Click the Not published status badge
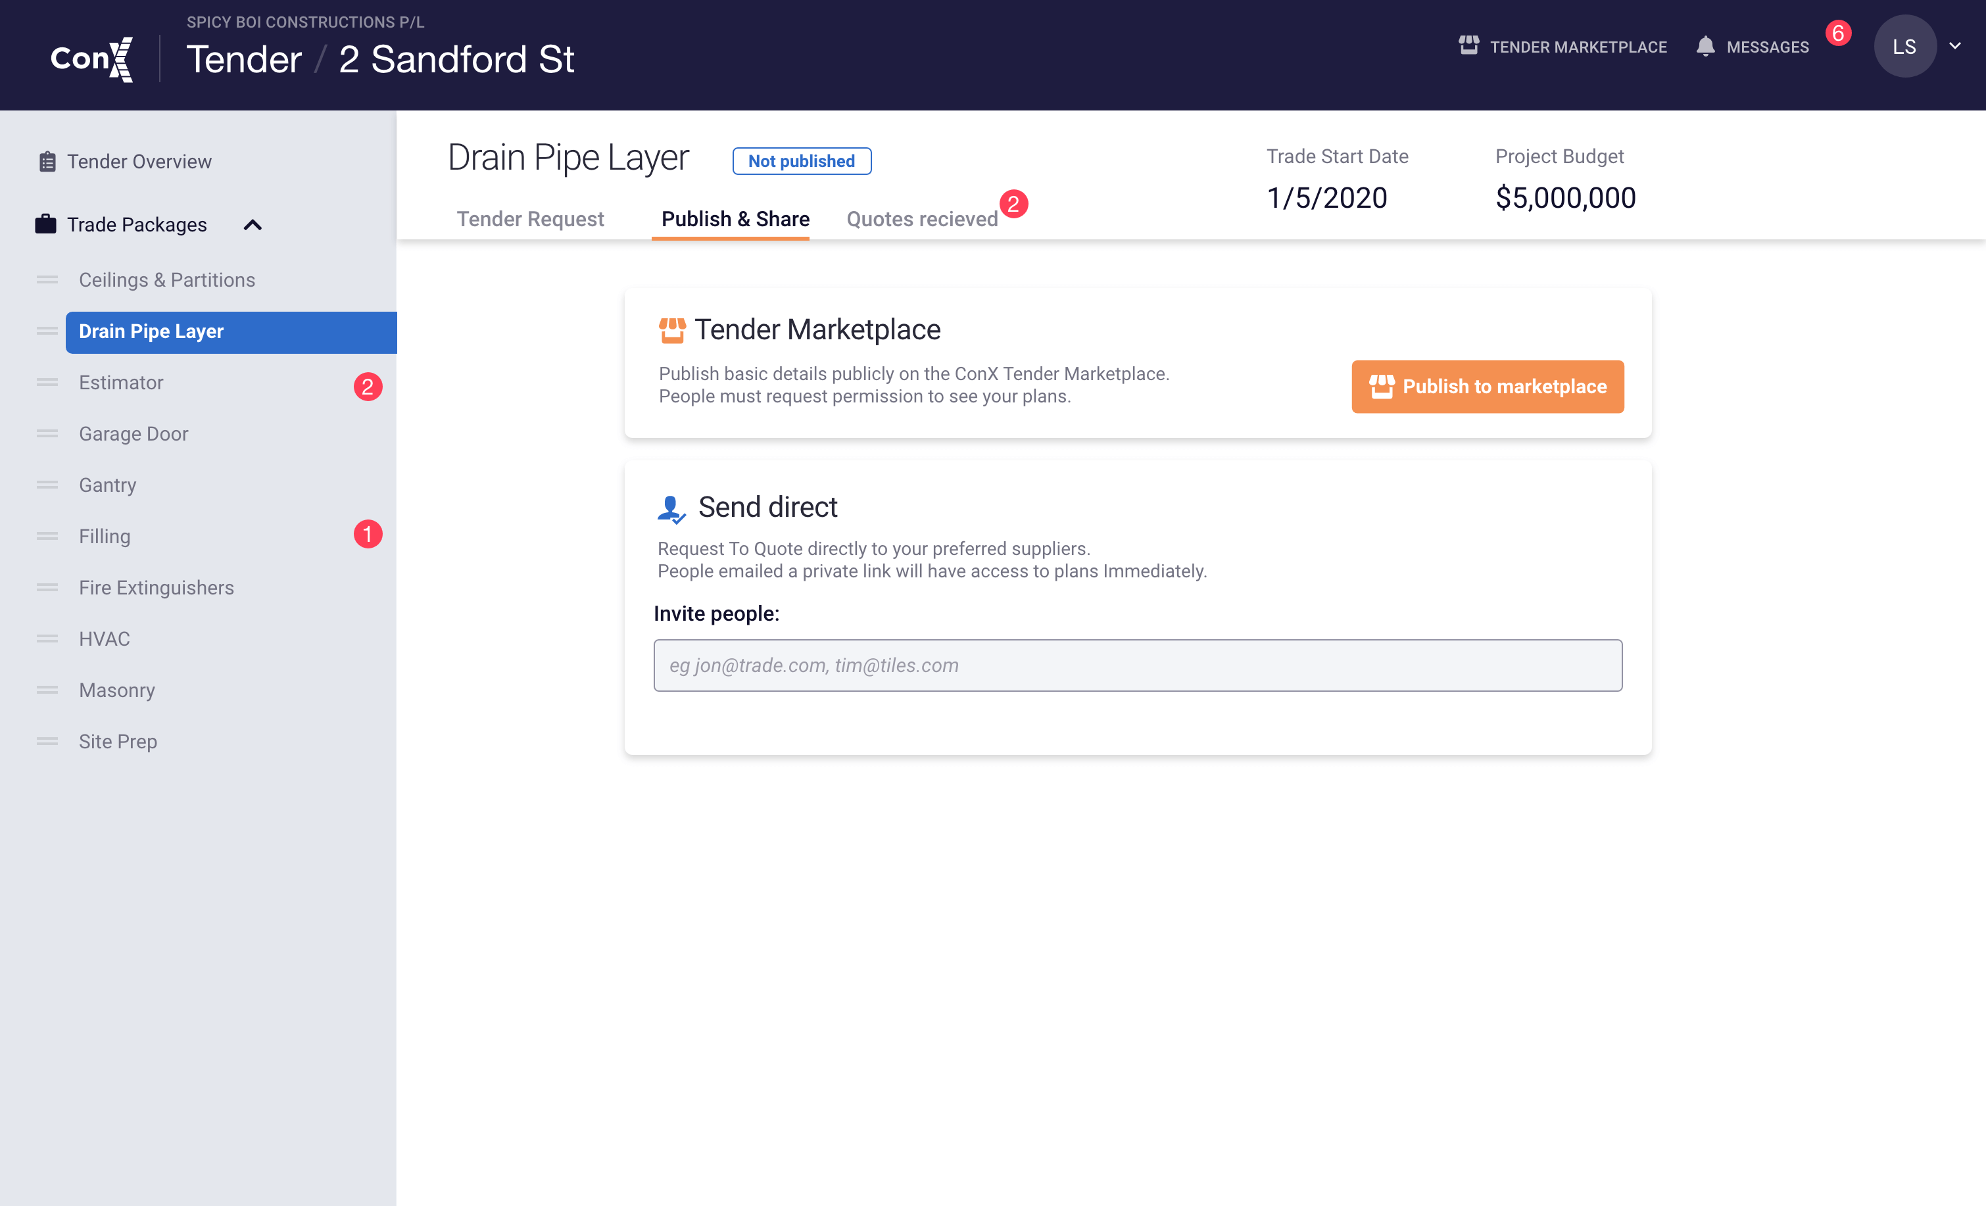Viewport: 1986px width, 1206px height. (x=801, y=161)
